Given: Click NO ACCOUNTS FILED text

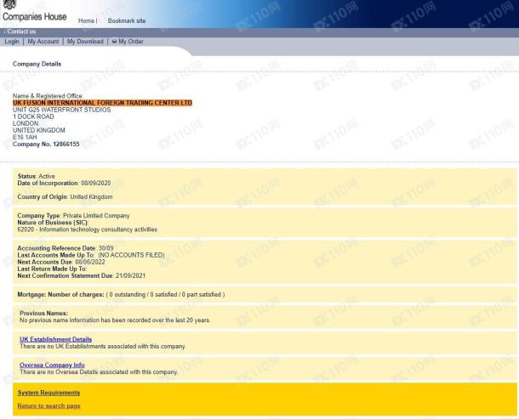Looking at the screenshot, I should point(131,255).
